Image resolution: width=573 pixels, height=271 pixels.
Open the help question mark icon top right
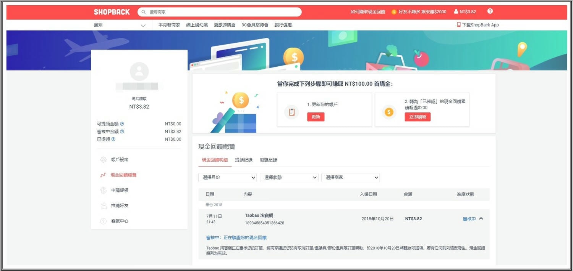tap(490, 11)
